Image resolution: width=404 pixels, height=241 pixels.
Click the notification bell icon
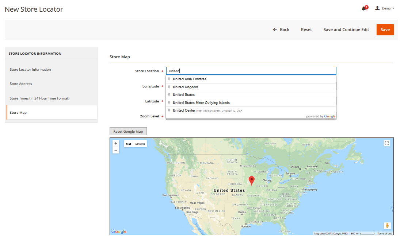(364, 8)
